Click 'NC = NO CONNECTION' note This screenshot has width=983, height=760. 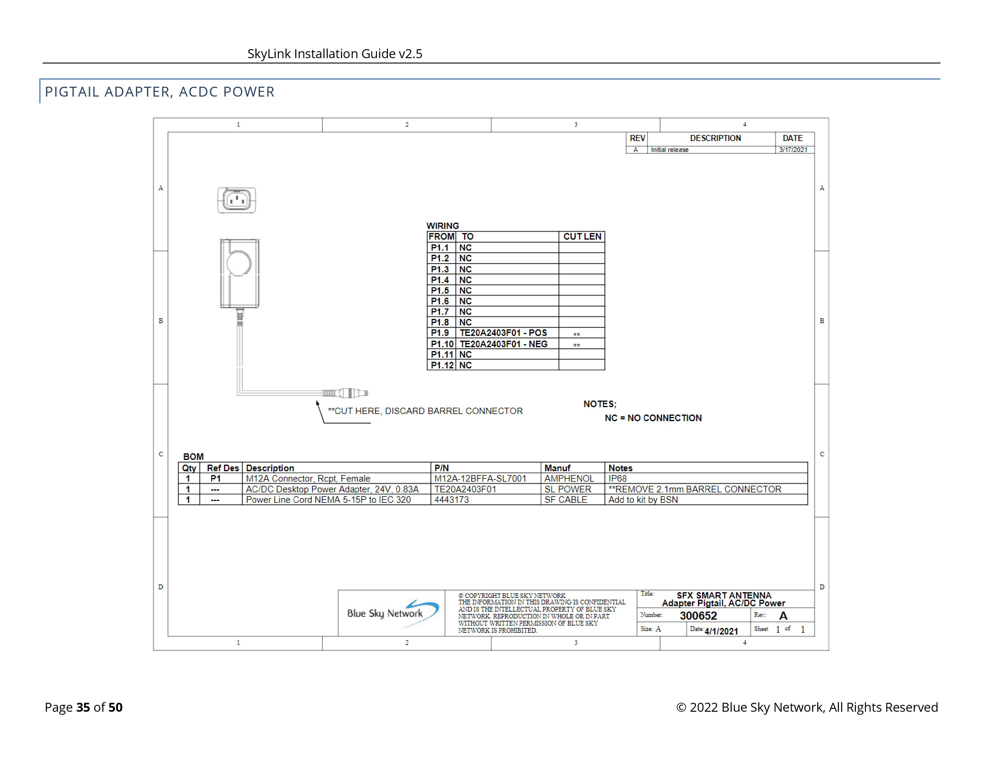653,418
